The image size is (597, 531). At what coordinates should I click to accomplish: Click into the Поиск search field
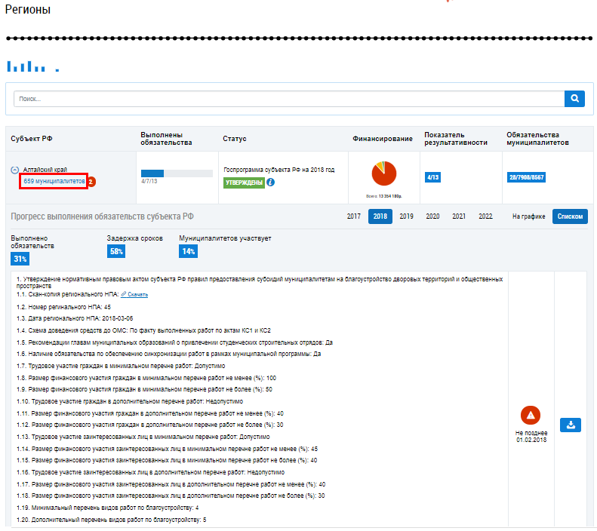(x=289, y=99)
